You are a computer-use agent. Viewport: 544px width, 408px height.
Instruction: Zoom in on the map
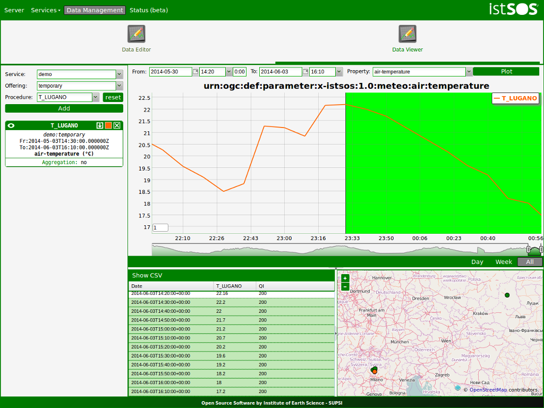[x=345, y=278]
